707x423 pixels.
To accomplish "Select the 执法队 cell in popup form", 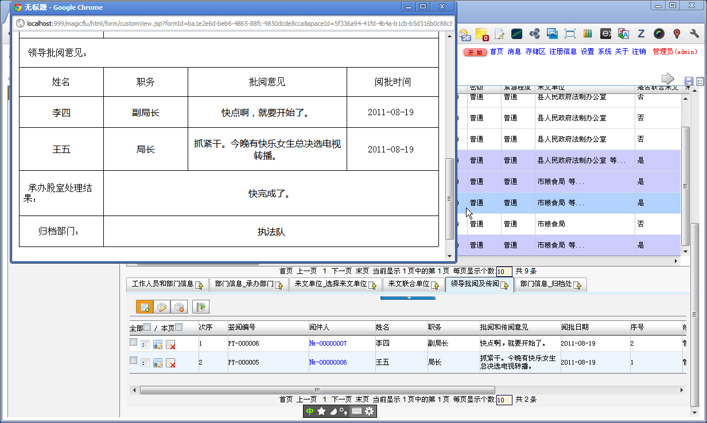I will 271,232.
